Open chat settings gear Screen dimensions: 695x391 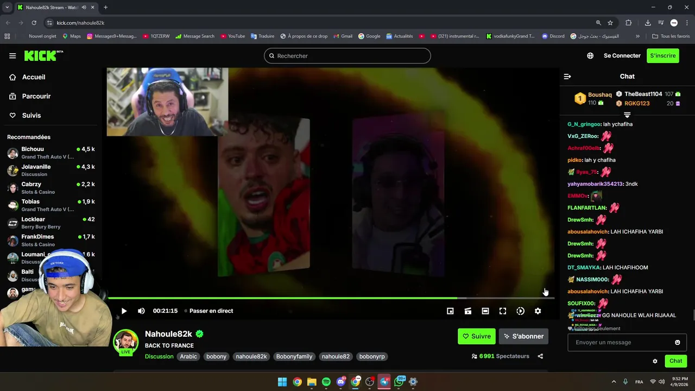pyautogui.click(x=655, y=361)
